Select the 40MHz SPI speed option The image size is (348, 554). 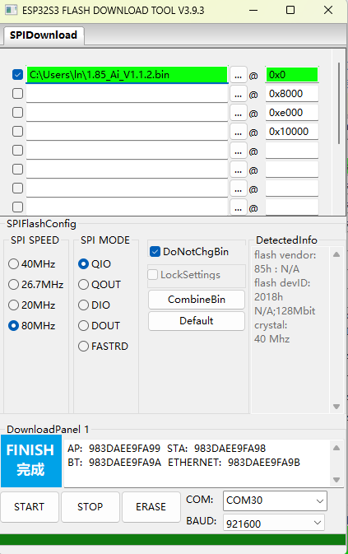[x=13, y=264]
